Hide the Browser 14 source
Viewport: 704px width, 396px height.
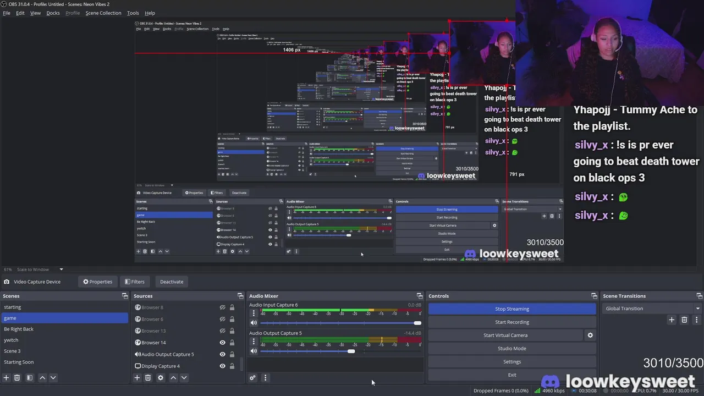(223, 343)
